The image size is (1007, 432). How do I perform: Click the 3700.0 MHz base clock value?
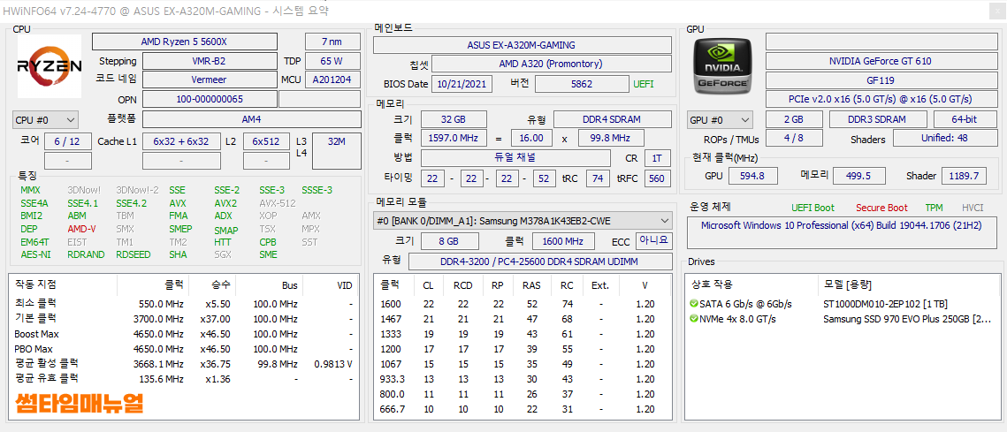click(161, 319)
